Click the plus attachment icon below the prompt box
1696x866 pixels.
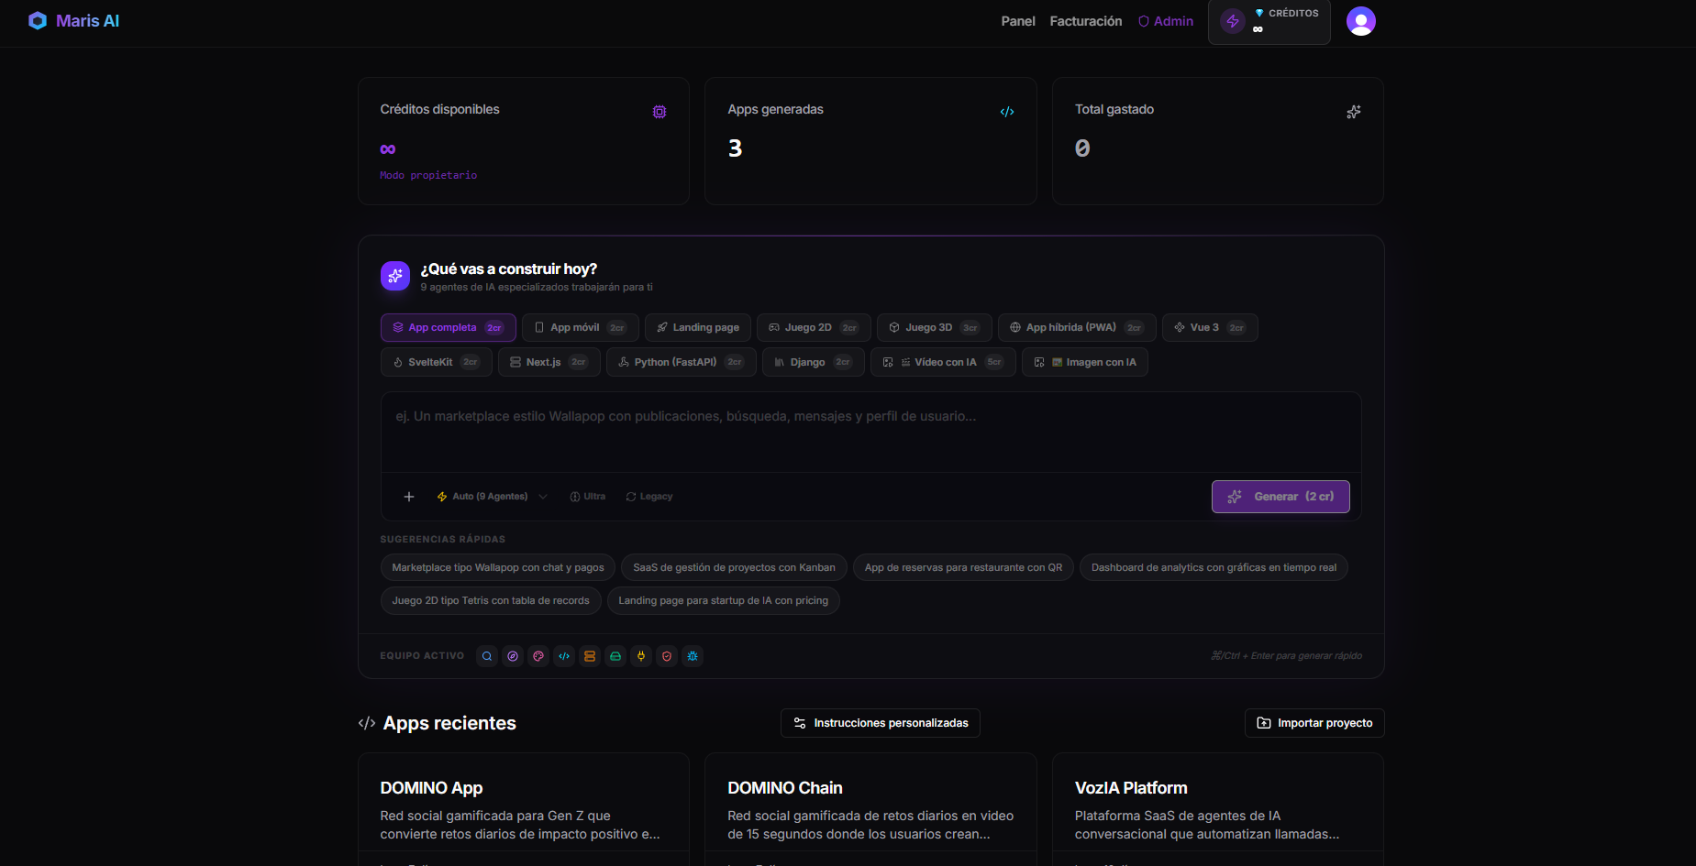coord(409,497)
